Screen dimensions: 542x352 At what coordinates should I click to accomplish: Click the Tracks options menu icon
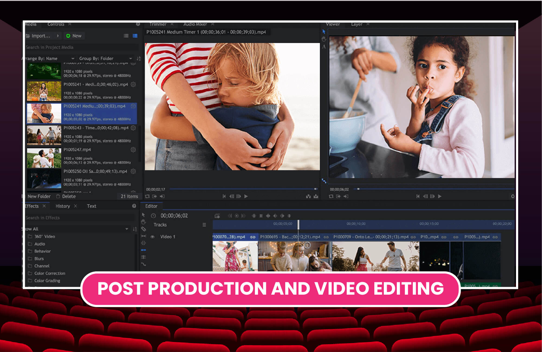pyautogui.click(x=204, y=225)
